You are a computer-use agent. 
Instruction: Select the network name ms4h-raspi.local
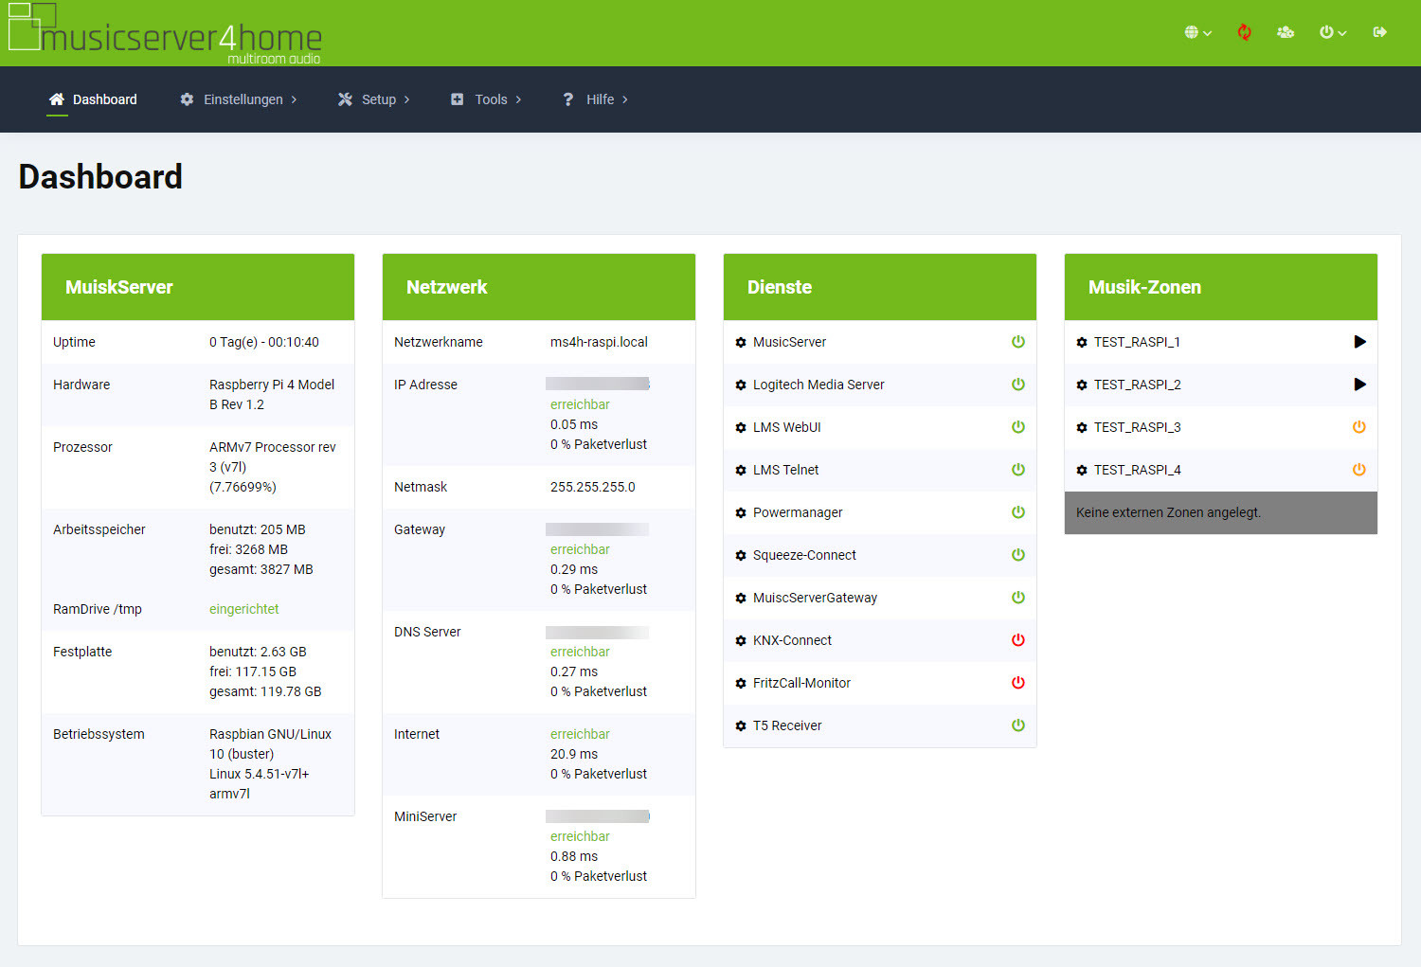click(599, 342)
